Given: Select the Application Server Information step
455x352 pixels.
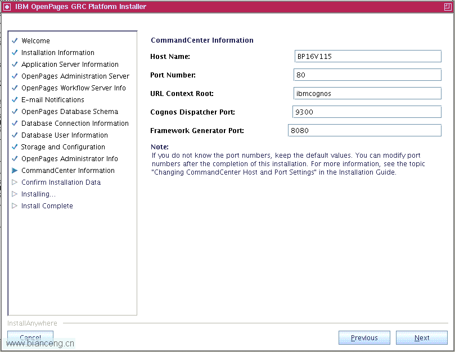Looking at the screenshot, I should [70, 65].
